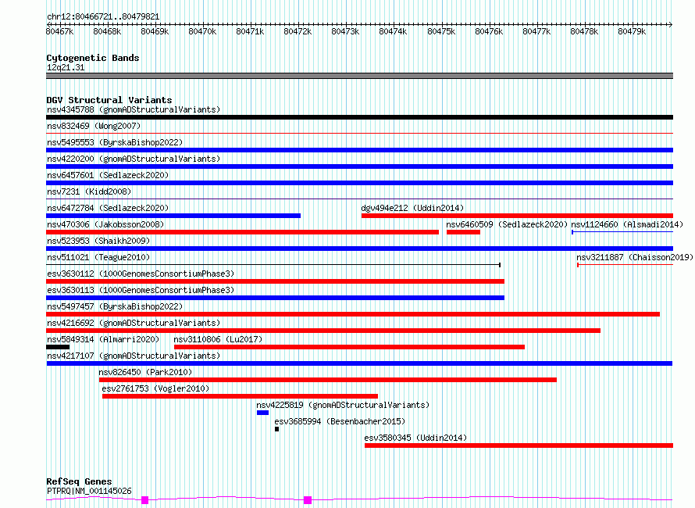Select the tiny black esv3685994 marker
The width and height of the screenshot is (695, 508).
tap(276, 429)
